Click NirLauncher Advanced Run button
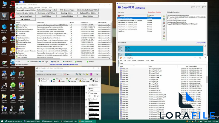The height and width of the screenshot is (123, 219). 33,61
